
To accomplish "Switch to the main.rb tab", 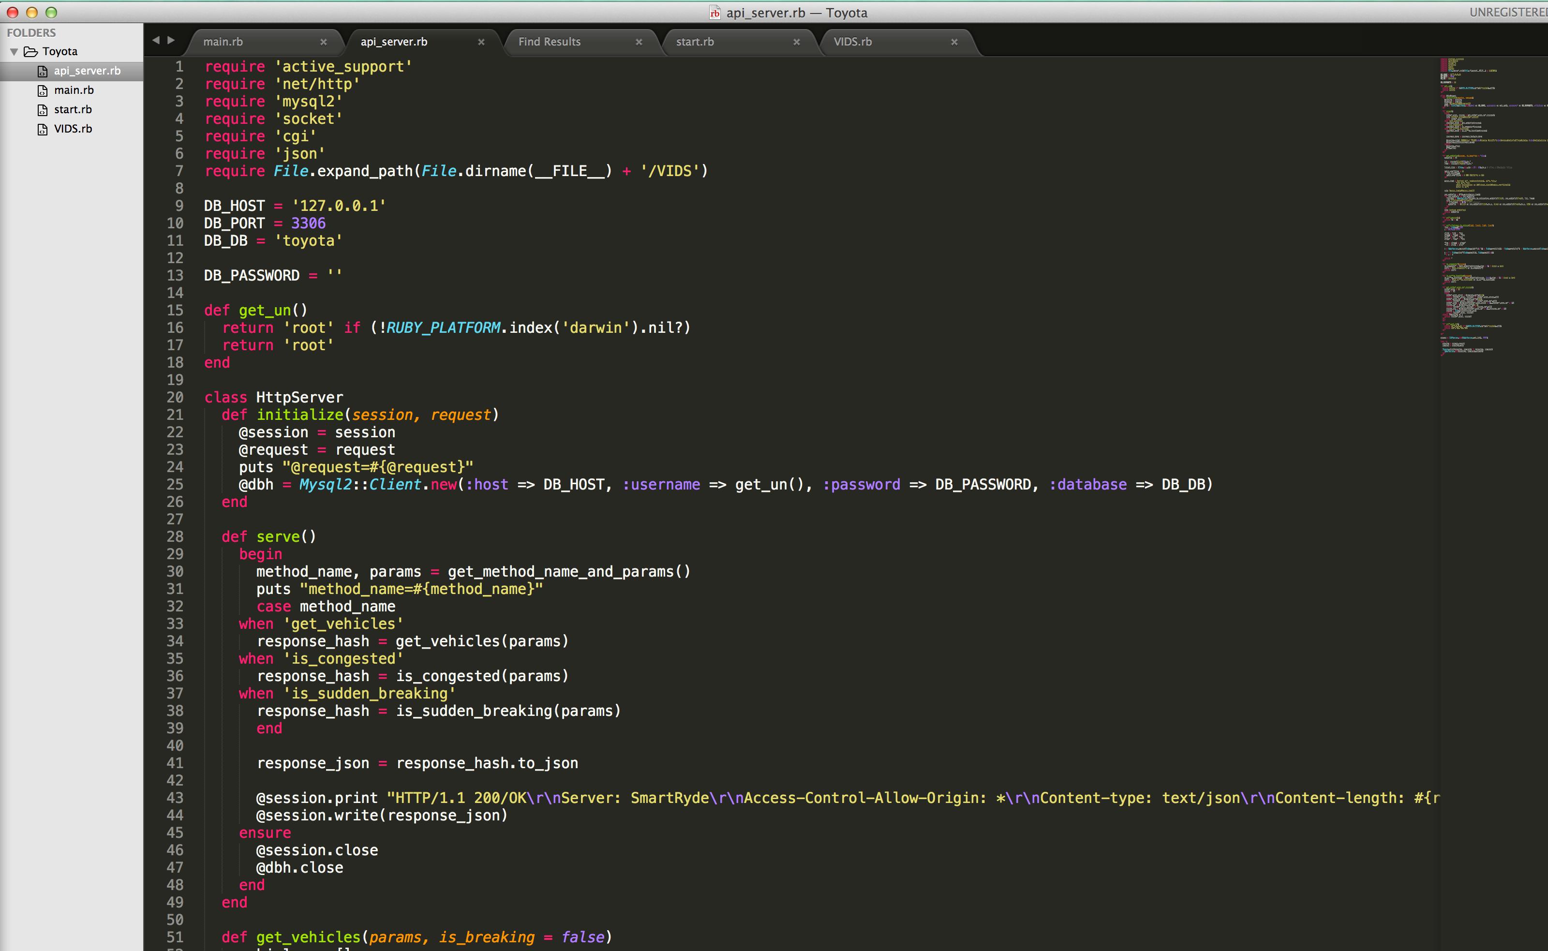I will tap(223, 42).
